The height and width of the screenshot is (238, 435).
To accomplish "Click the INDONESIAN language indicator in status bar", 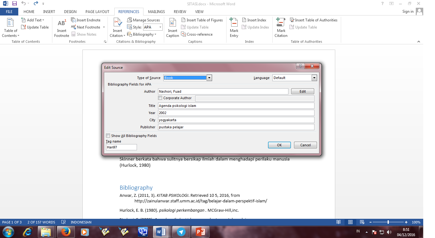I will point(81,222).
